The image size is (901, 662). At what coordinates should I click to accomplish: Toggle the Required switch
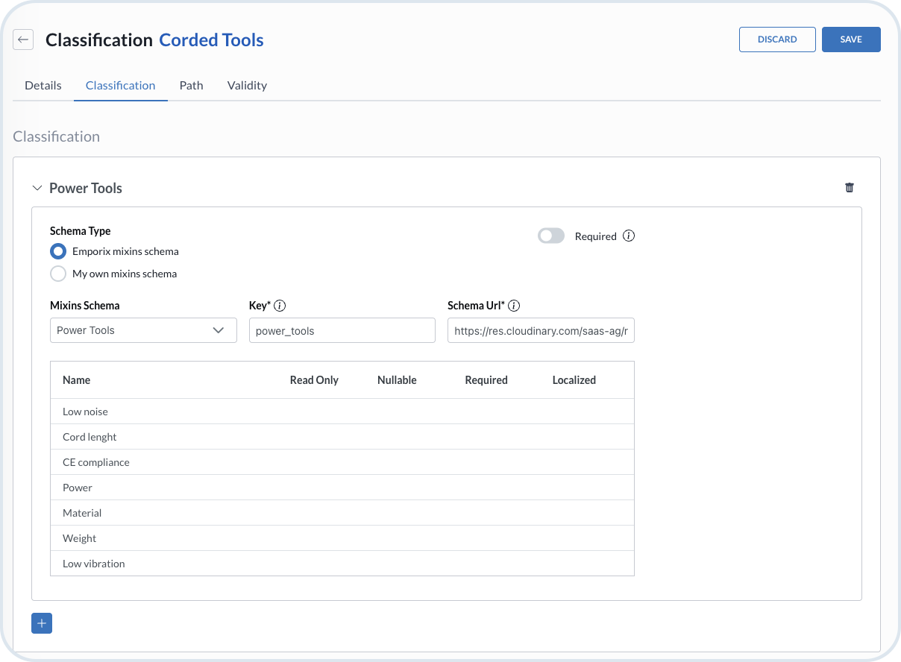coord(551,236)
